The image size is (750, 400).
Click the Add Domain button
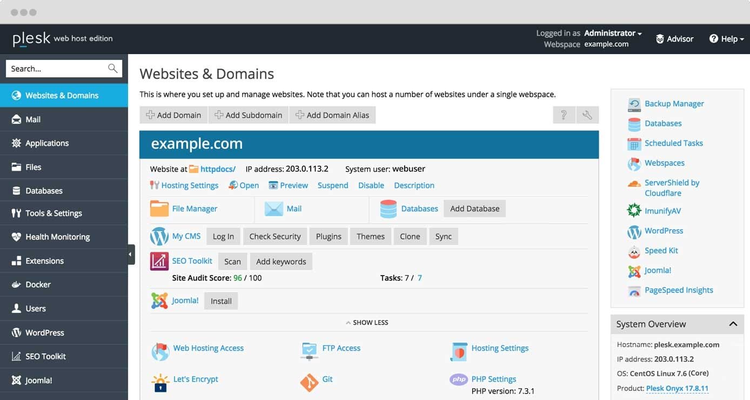(173, 115)
